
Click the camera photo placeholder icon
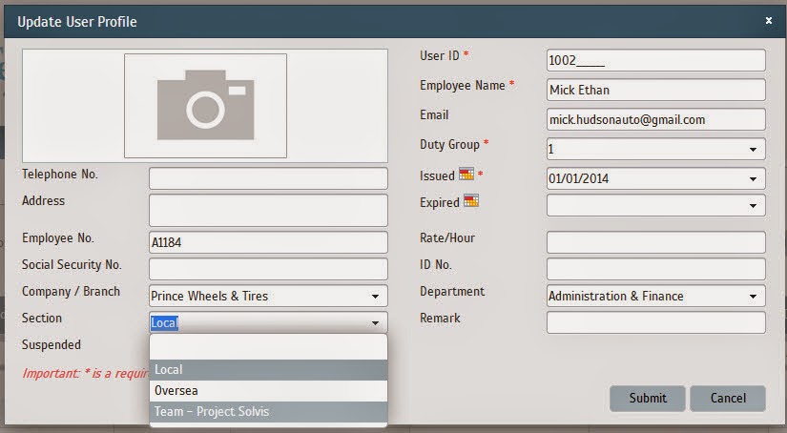click(x=206, y=106)
